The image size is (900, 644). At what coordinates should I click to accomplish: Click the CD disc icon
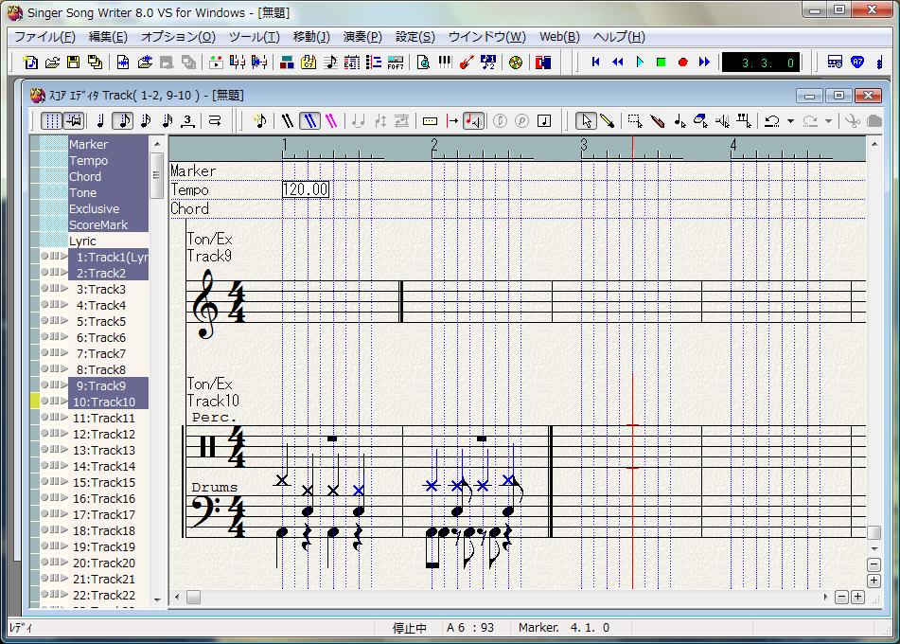516,63
